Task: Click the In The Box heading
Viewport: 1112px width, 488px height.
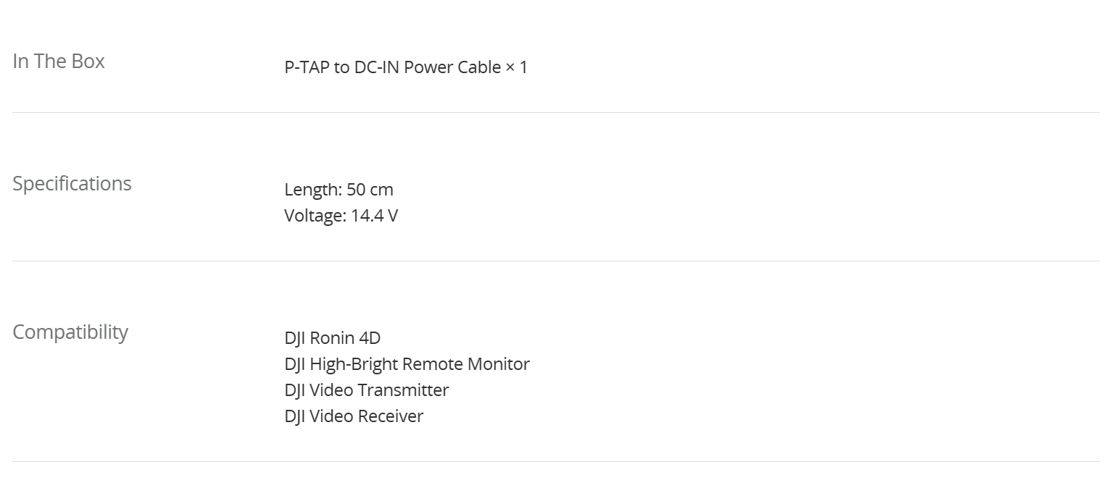Action: [x=59, y=62]
